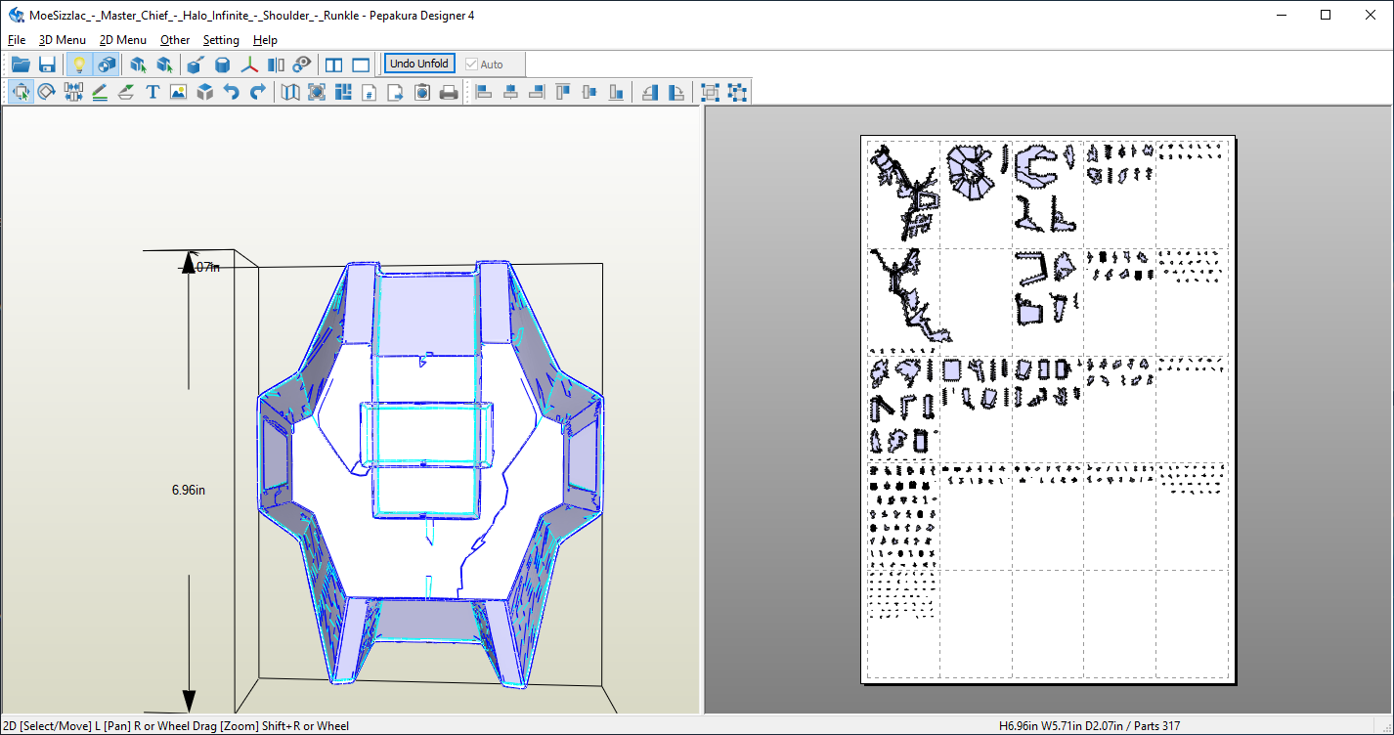Image resolution: width=1394 pixels, height=735 pixels.
Task: Click the parts count text in status bar
Action: pos(1155,726)
